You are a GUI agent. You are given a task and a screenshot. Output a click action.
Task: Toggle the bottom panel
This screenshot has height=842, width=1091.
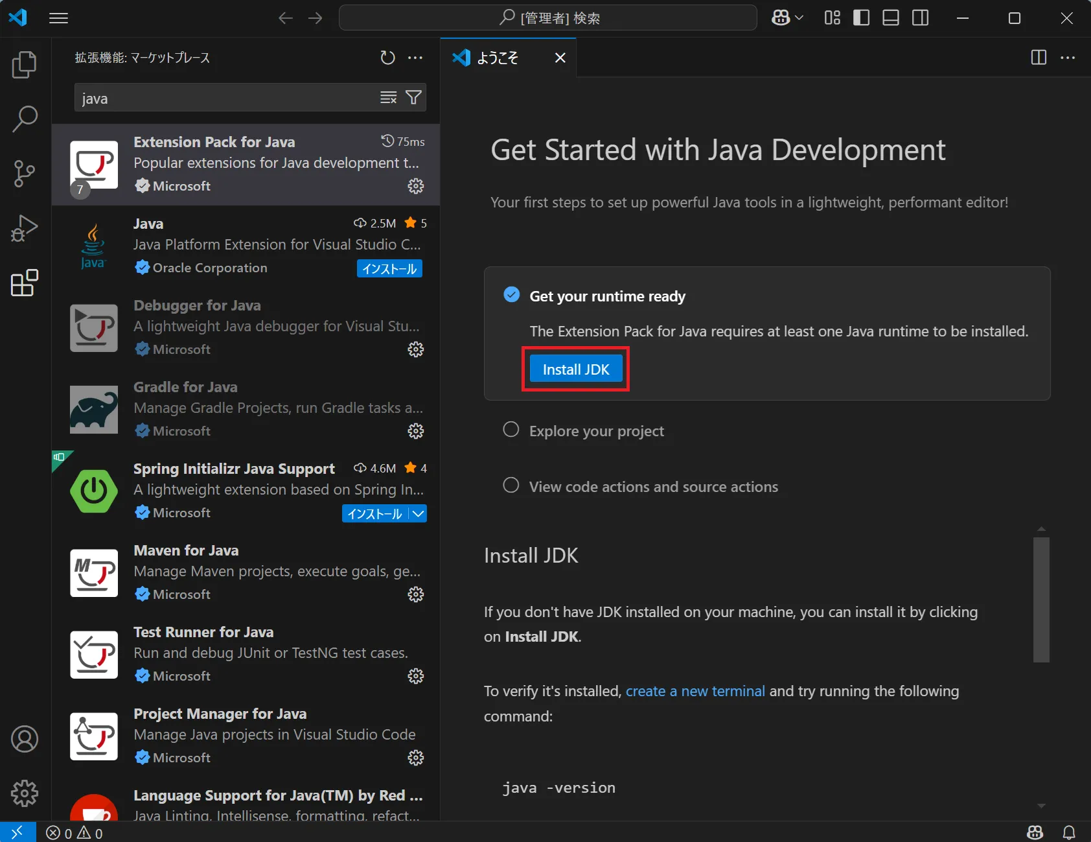point(891,18)
